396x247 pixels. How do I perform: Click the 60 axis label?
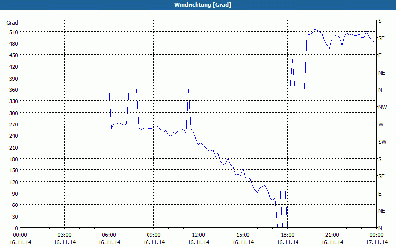(15, 205)
